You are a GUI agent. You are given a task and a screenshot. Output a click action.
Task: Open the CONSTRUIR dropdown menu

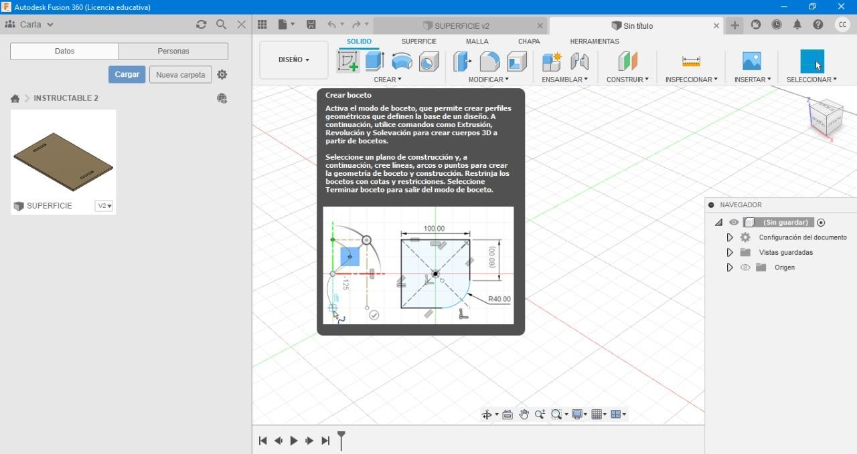point(627,80)
